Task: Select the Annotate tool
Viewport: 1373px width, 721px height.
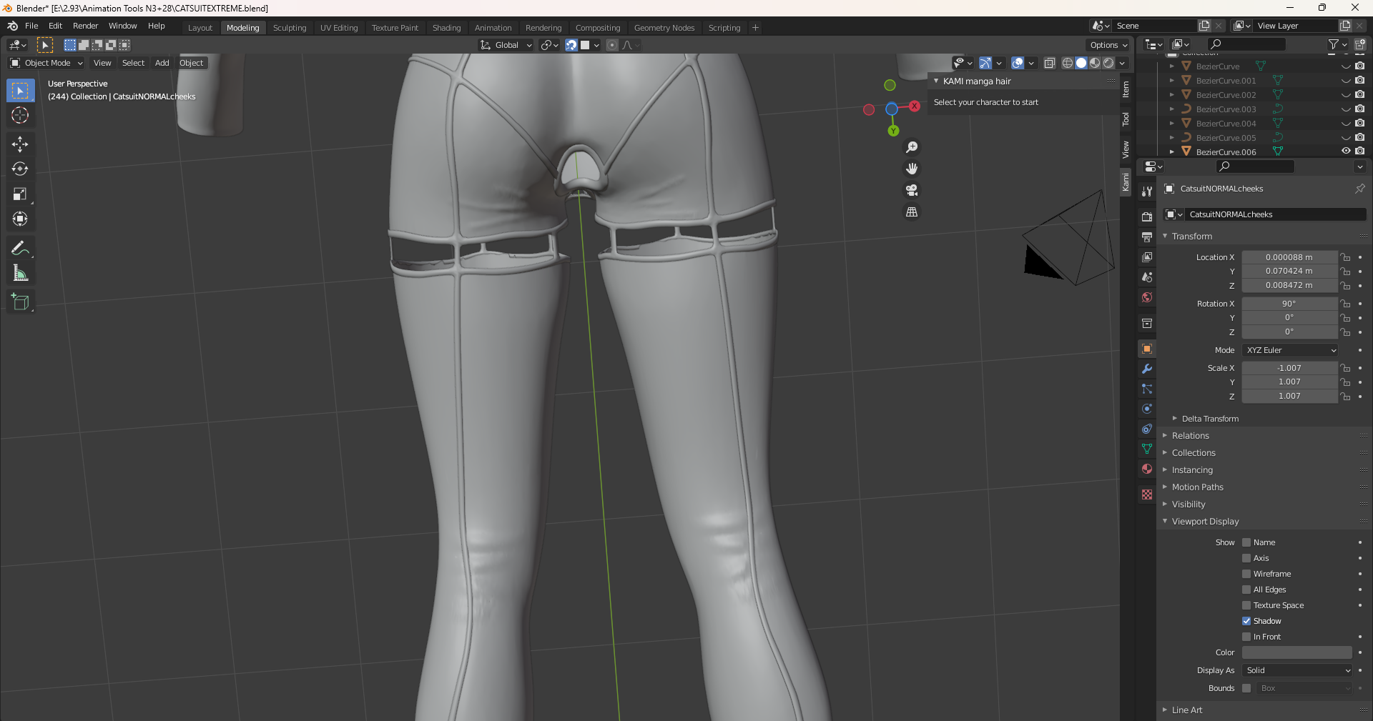Action: pos(20,248)
